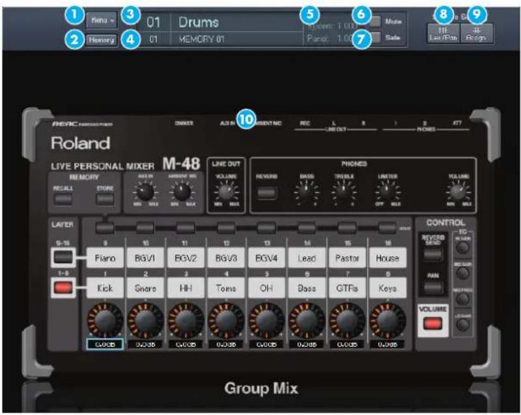Select the Drums group name field

coord(236,23)
